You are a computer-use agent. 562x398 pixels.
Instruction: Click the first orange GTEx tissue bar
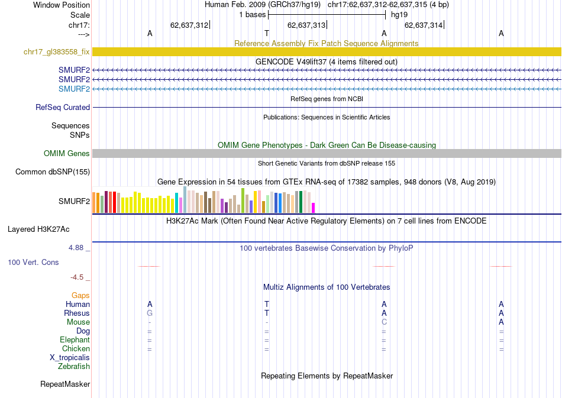(94, 203)
